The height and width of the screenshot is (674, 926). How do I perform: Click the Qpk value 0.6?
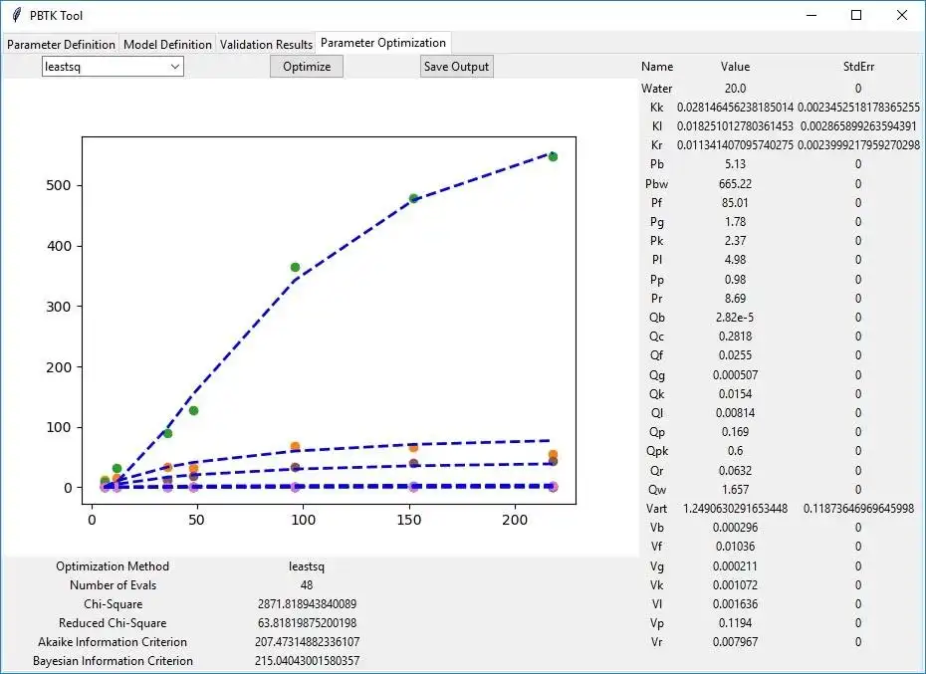(x=735, y=451)
